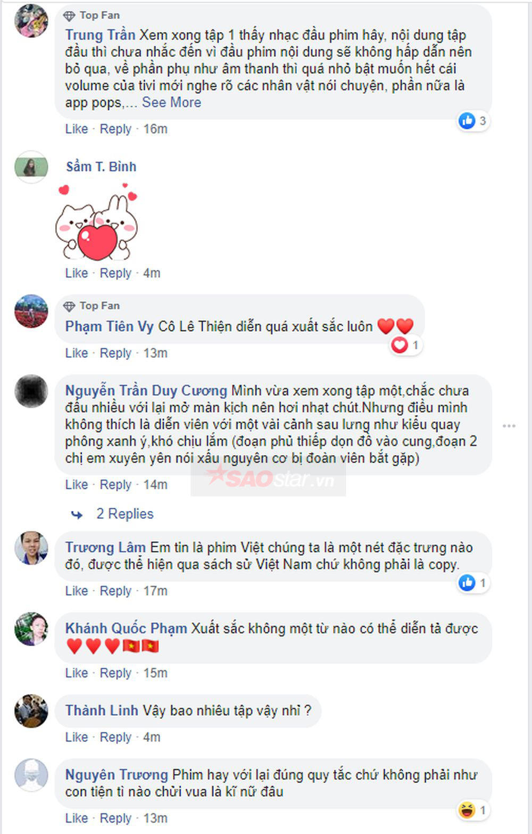The width and height of the screenshot is (532, 834).
Task: Open the three-dots options menu beside Nguyễn Trần Duy Cương's comment
Action: click(x=509, y=425)
